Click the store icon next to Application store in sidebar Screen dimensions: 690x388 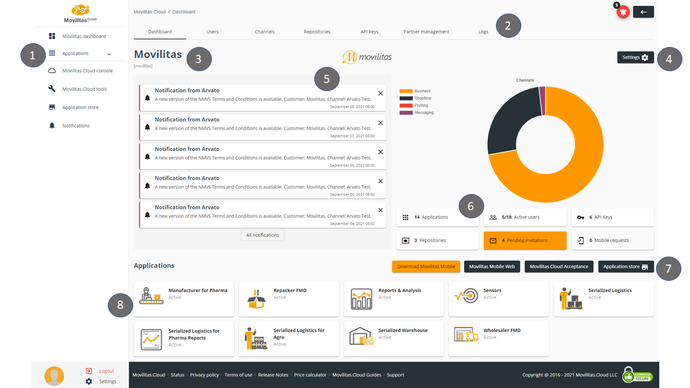[52, 107]
